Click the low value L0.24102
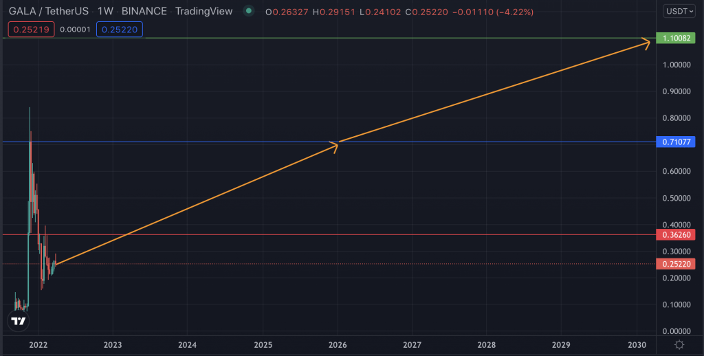This screenshot has height=356, width=704. [380, 12]
